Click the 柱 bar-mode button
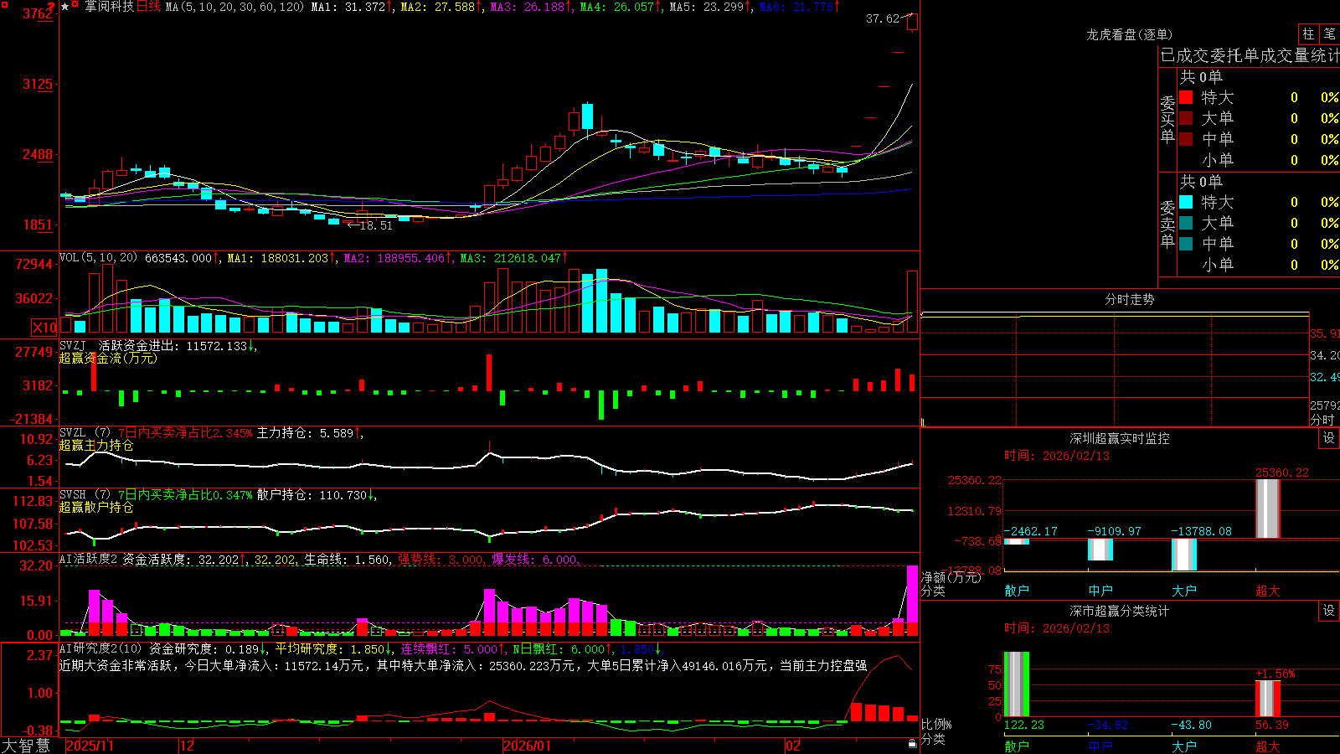1340x754 pixels. point(1308,34)
